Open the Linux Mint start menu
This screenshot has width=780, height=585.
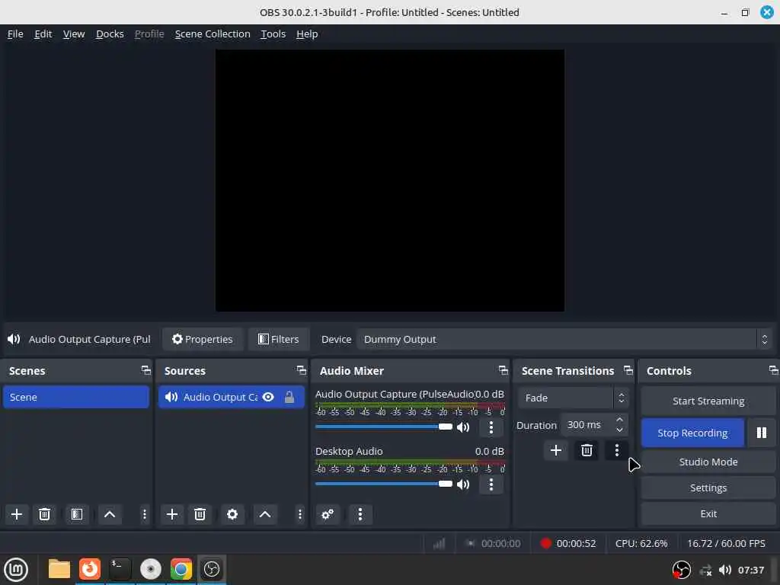pos(17,569)
